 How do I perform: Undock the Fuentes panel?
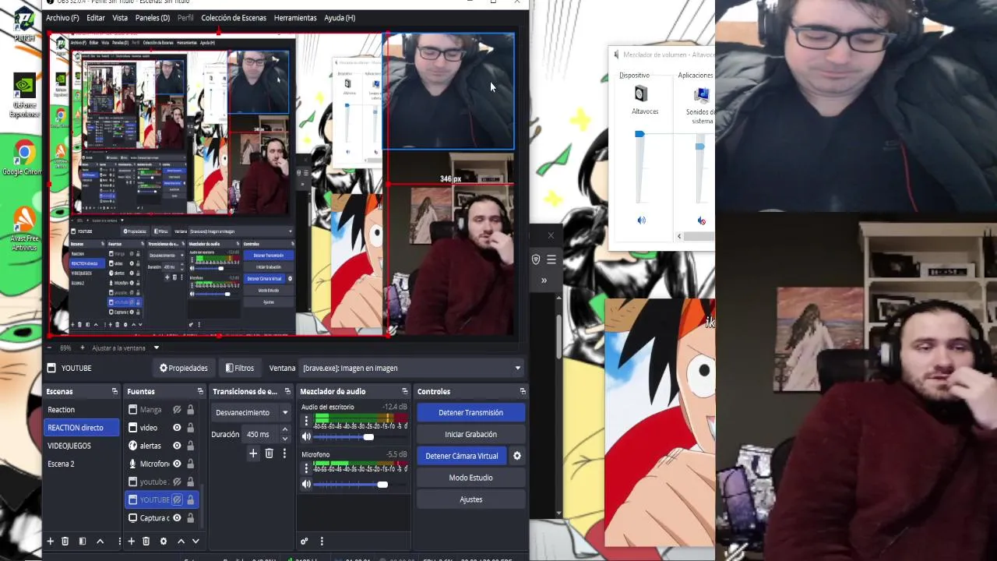click(200, 391)
